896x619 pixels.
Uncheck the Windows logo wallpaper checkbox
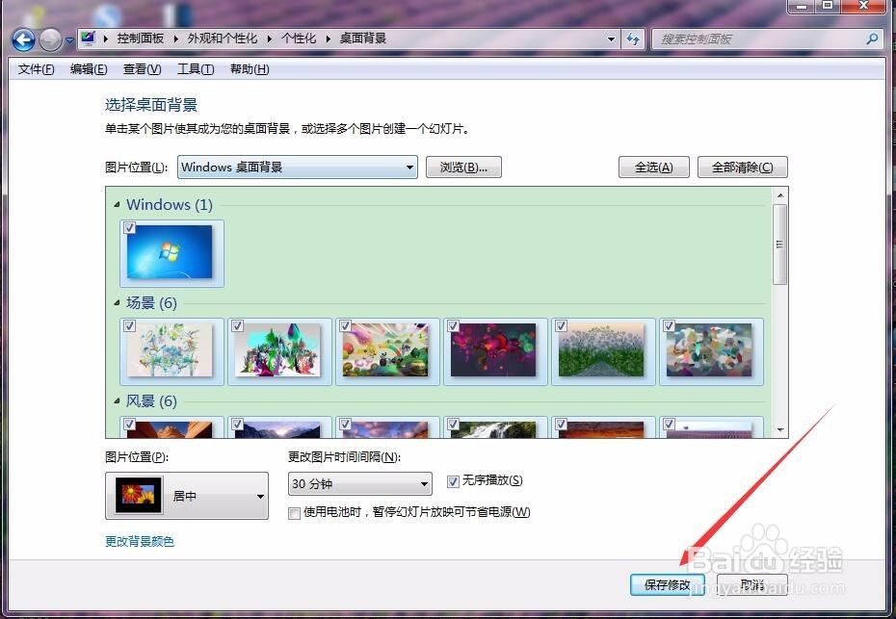coord(130,227)
